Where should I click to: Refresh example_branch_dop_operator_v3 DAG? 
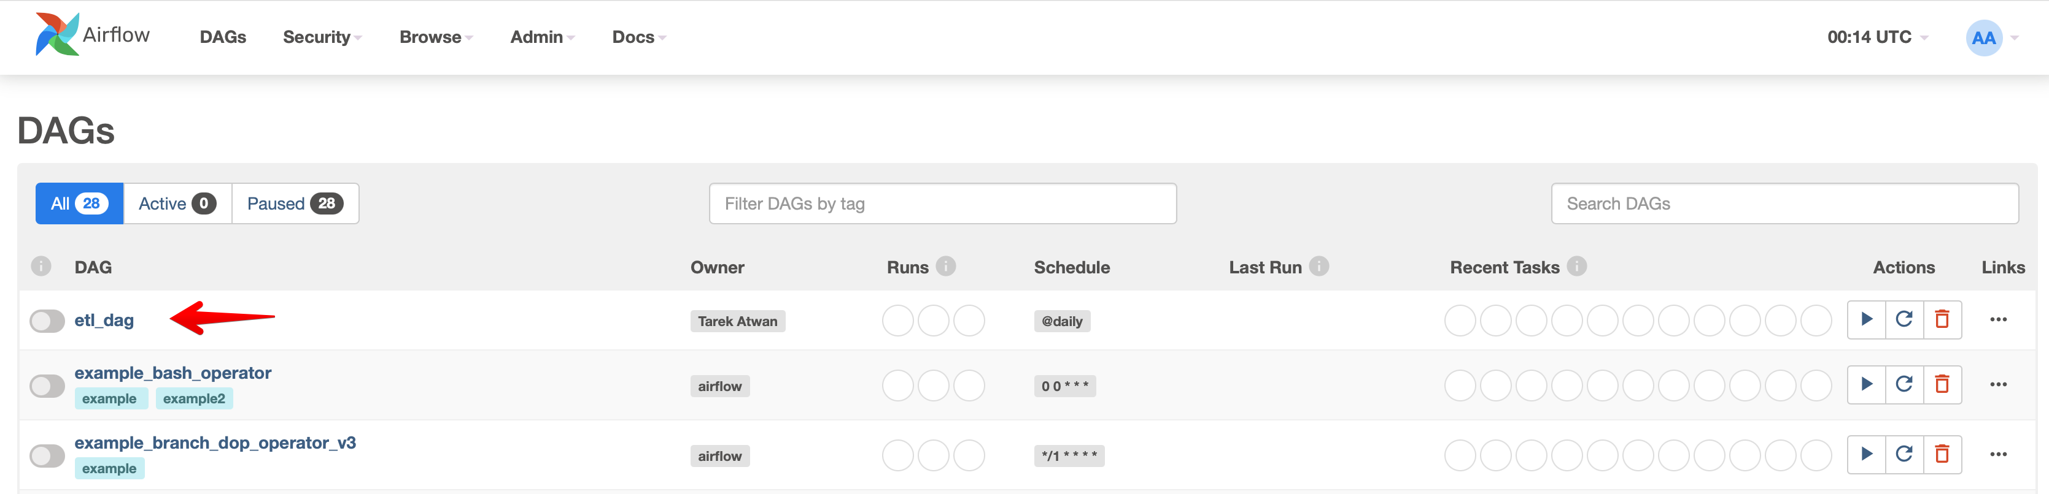(1904, 454)
